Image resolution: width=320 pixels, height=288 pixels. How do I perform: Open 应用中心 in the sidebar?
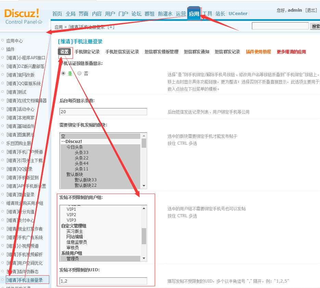tap(14, 41)
